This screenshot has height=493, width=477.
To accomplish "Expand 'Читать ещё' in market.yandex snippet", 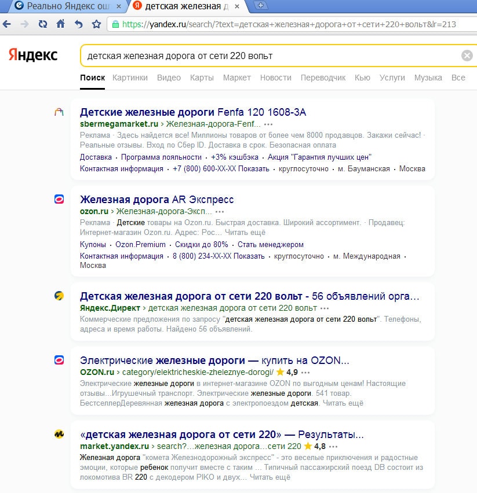I will pyautogui.click(x=270, y=477).
